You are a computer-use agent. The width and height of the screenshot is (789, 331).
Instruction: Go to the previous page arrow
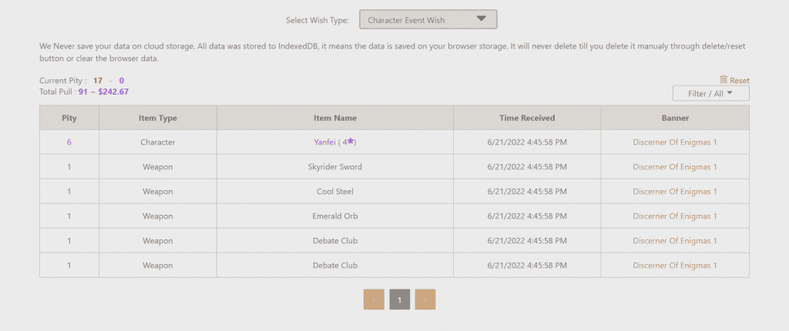point(374,299)
